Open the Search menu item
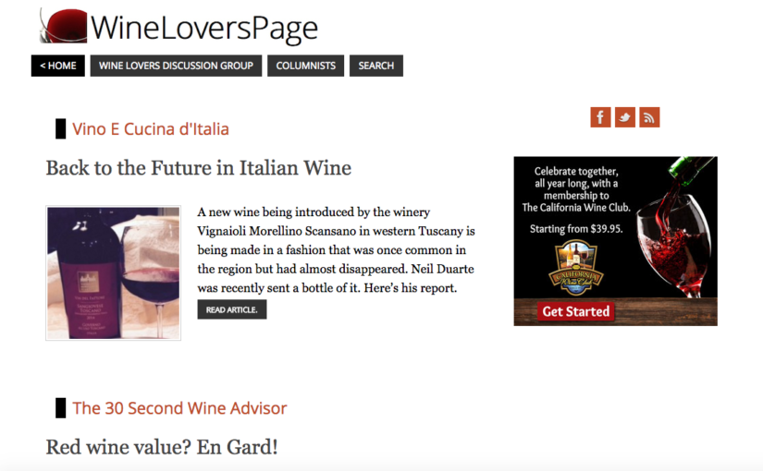The width and height of the screenshot is (763, 471). click(376, 66)
